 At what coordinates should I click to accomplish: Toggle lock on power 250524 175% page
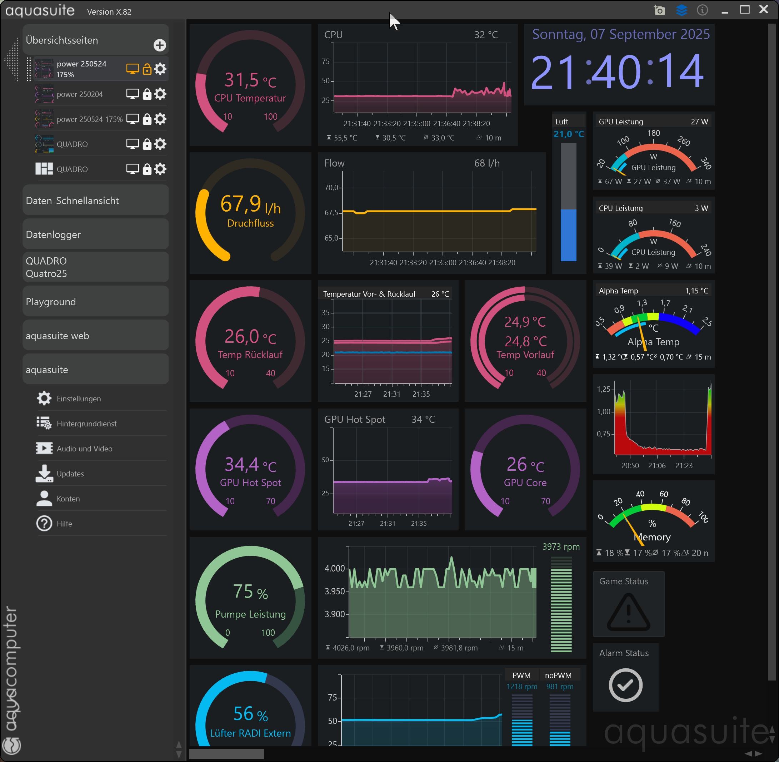pyautogui.click(x=147, y=119)
